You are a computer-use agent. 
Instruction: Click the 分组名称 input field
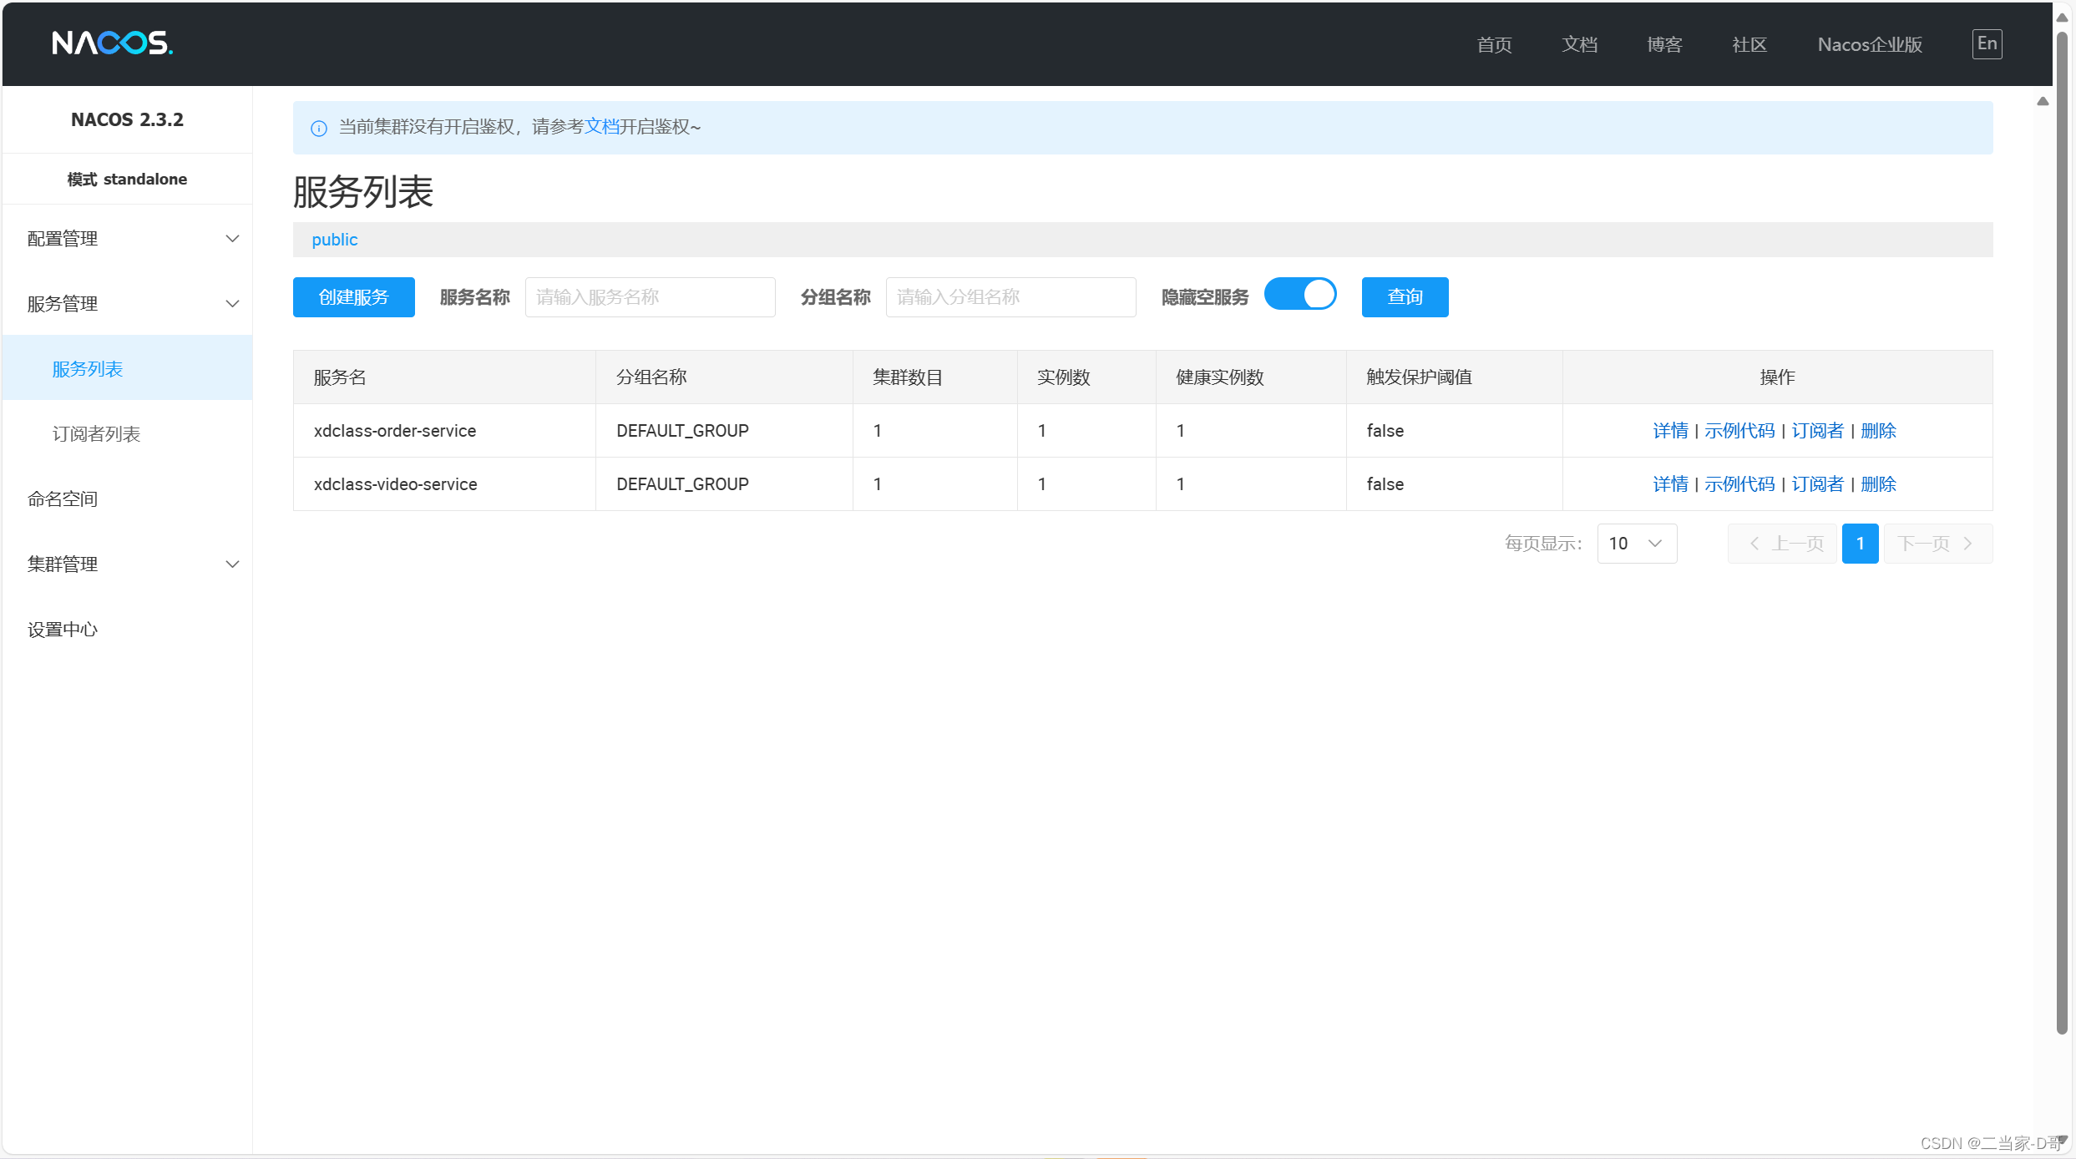[1010, 297]
